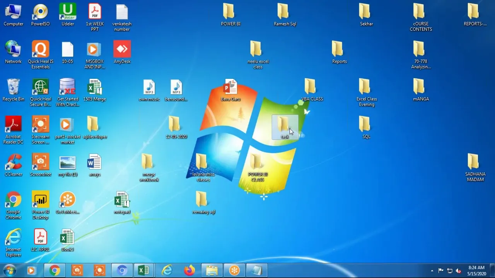The width and height of the screenshot is (495, 278).
Task: Open the taskbar clock showing 8:24 AM
Action: point(476,271)
